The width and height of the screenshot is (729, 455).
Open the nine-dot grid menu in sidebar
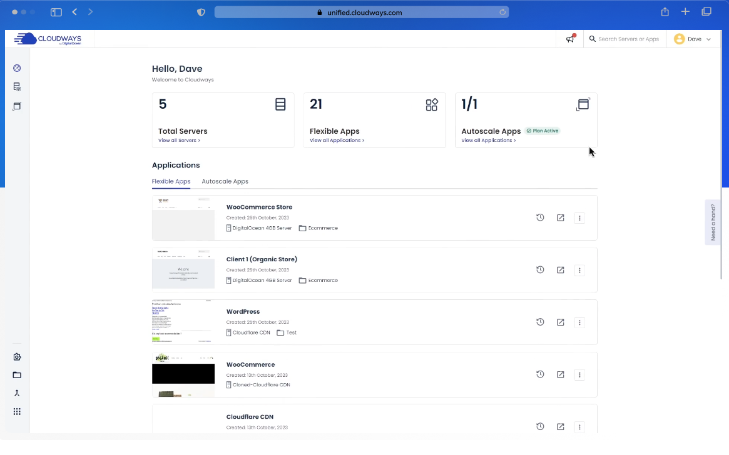click(17, 412)
